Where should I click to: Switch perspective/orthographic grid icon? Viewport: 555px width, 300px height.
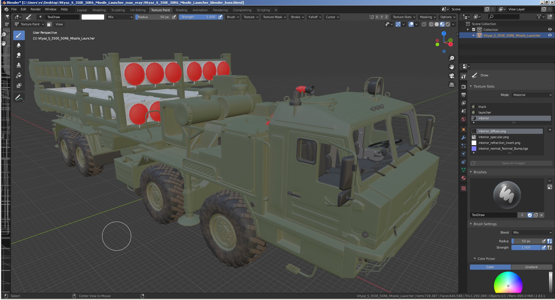click(x=452, y=85)
